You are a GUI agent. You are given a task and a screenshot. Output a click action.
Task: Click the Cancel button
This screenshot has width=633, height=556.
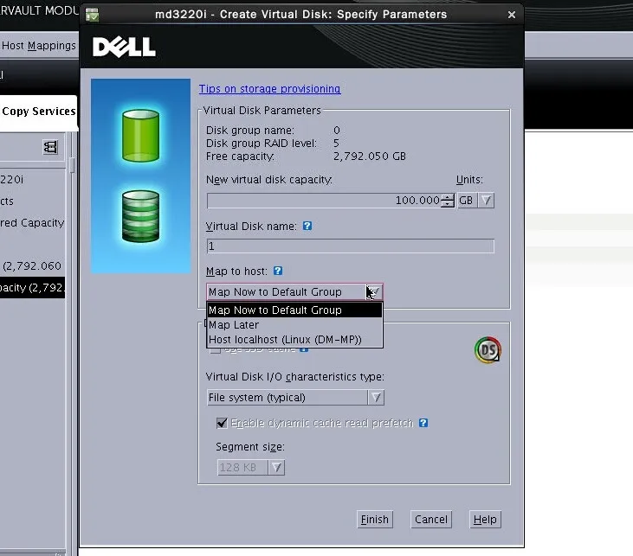point(430,520)
